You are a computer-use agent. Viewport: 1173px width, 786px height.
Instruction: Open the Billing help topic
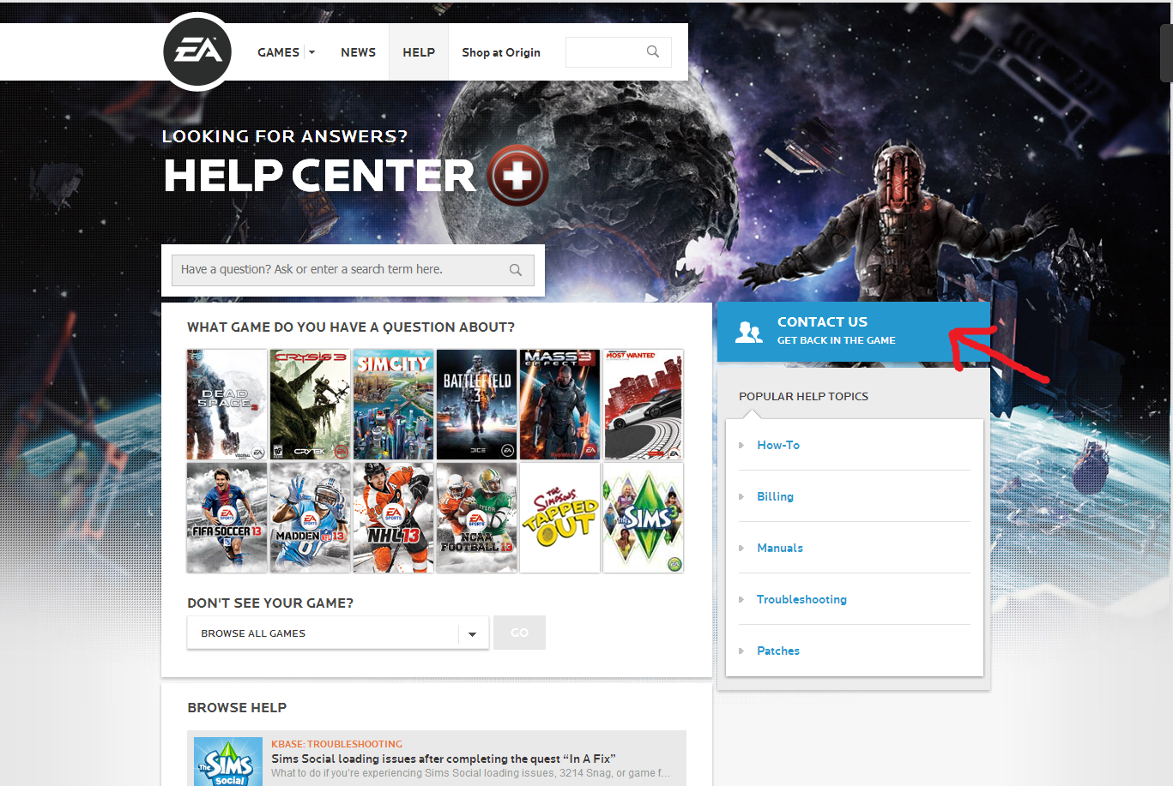click(775, 496)
